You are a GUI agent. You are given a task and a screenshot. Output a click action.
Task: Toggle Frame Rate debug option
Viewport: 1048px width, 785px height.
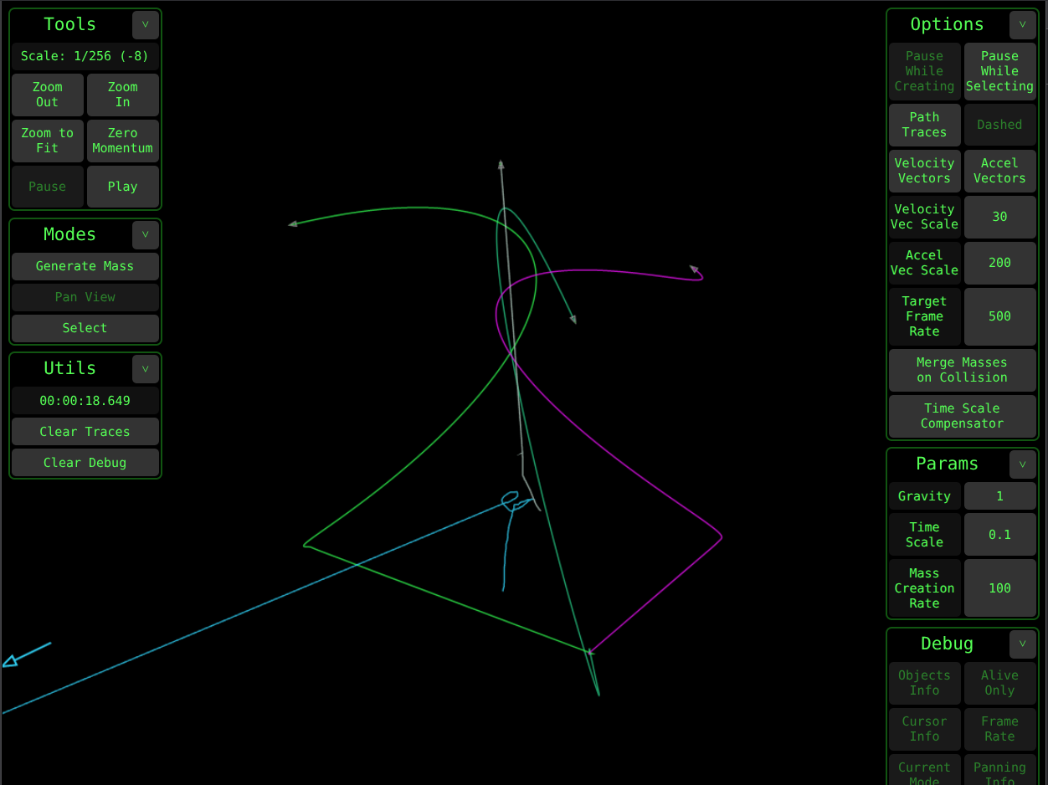tap(1000, 729)
